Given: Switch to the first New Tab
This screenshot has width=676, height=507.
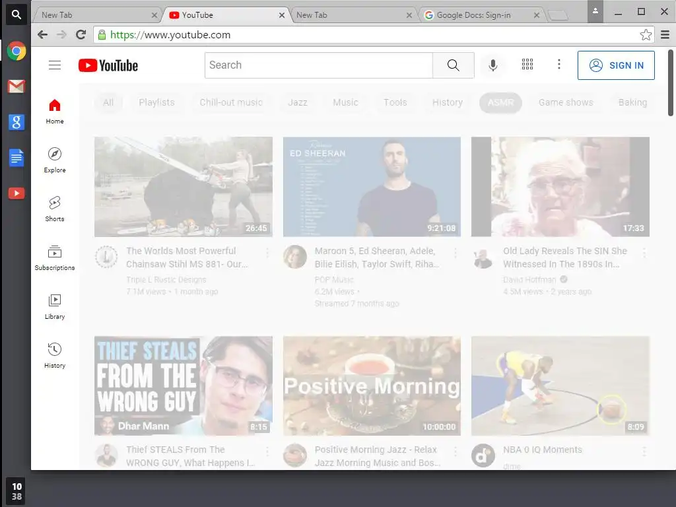Looking at the screenshot, I should coord(96,15).
